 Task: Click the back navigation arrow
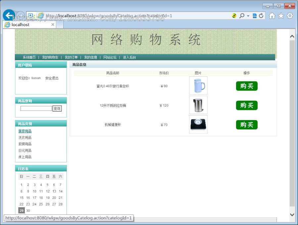(9, 16)
